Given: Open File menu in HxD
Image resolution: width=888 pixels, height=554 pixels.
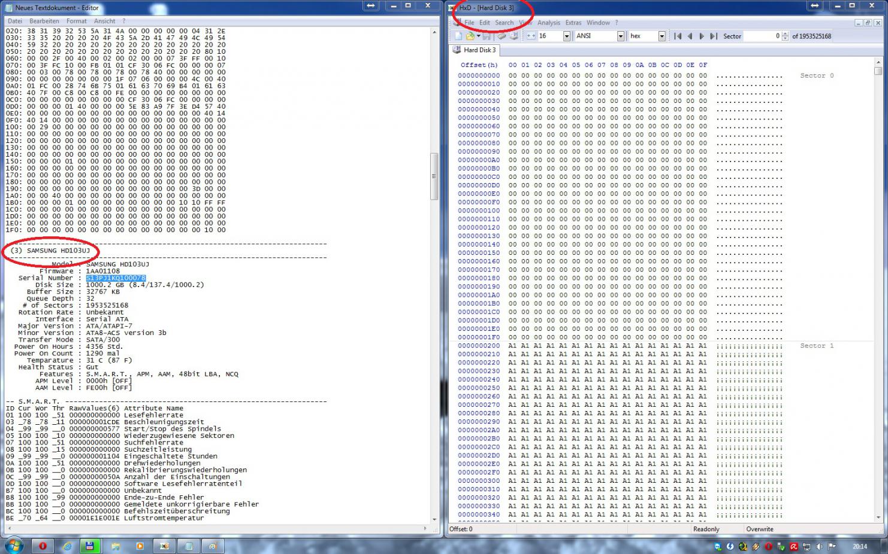Looking at the screenshot, I should [469, 23].
